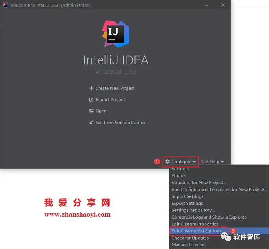Choose Check for Updates entry
This screenshot has width=269, height=249.
tap(219, 238)
